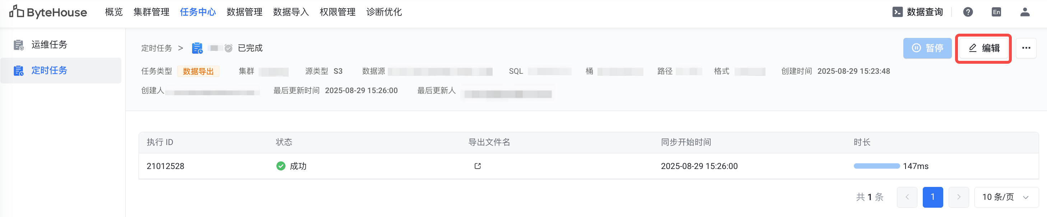Image resolution: width=1047 pixels, height=217 pixels.
Task: Switch language with the En icon
Action: click(996, 12)
